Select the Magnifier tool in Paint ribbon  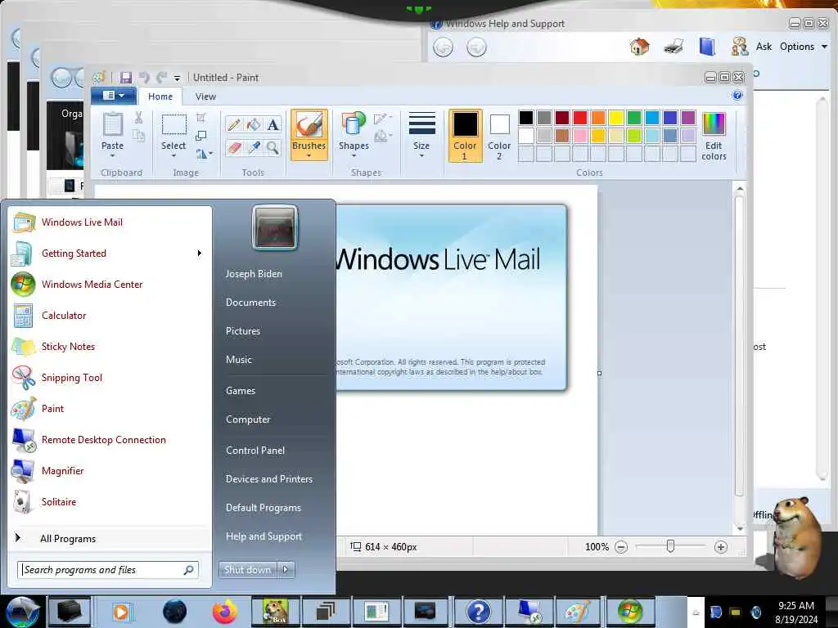(x=273, y=147)
